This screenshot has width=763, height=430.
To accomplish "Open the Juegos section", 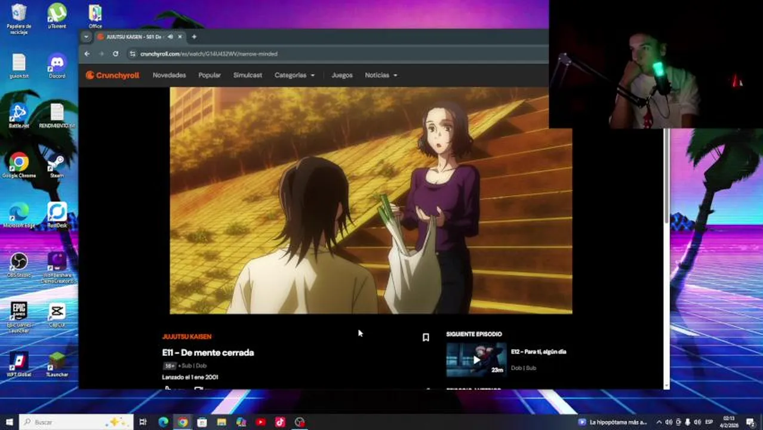I will 342,75.
